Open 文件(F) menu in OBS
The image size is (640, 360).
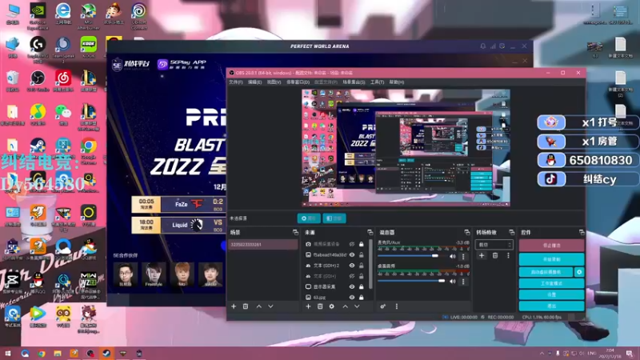click(x=235, y=82)
